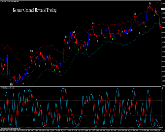Select the divider between price chart and oscillator
The image size is (165, 132).
[81, 86]
